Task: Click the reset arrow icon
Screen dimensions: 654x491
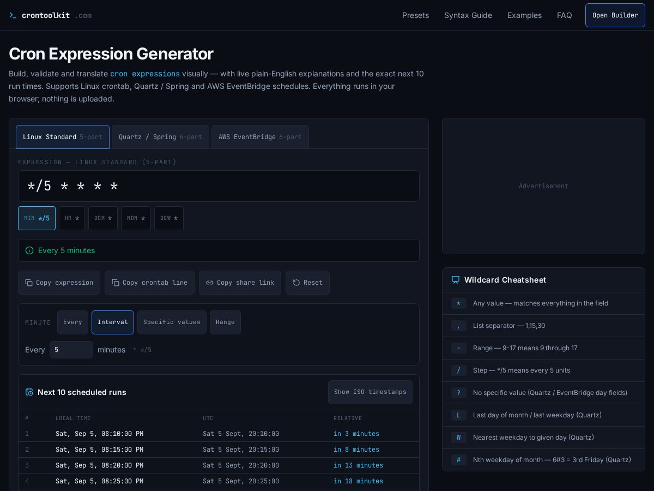Action: tap(296, 283)
